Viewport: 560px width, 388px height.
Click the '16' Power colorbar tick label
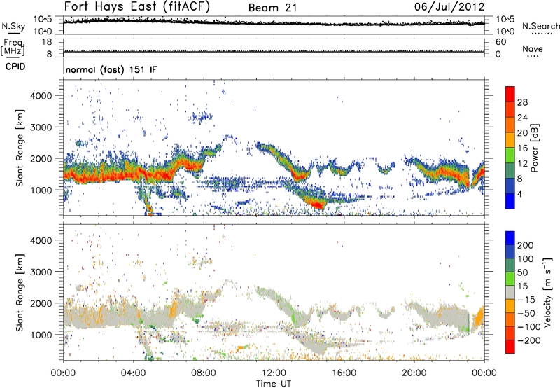click(x=522, y=148)
